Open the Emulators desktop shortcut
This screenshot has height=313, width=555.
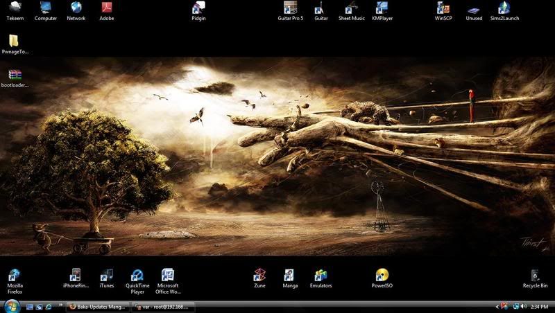pyautogui.click(x=321, y=278)
